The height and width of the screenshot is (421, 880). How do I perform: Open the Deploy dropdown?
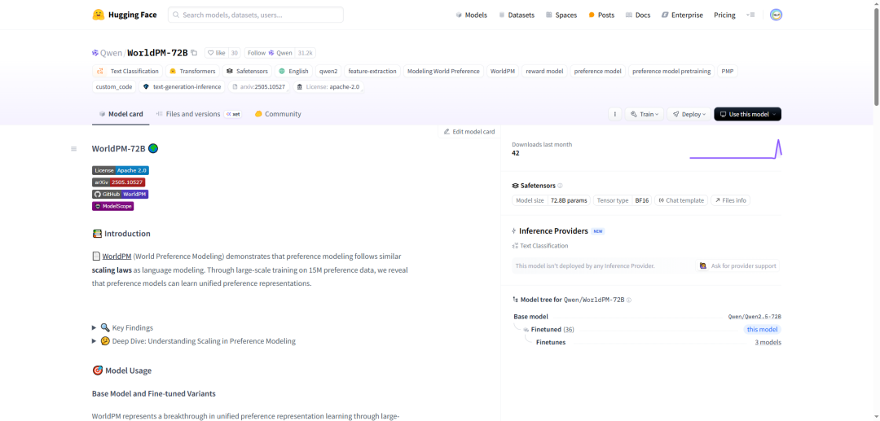click(689, 114)
